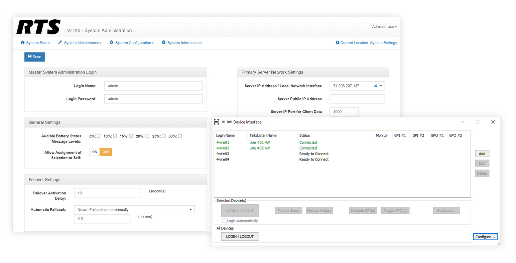Image resolution: width=516 pixels, height=263 pixels.
Task: Enable the 15% battery status checkbox
Action: (131, 136)
